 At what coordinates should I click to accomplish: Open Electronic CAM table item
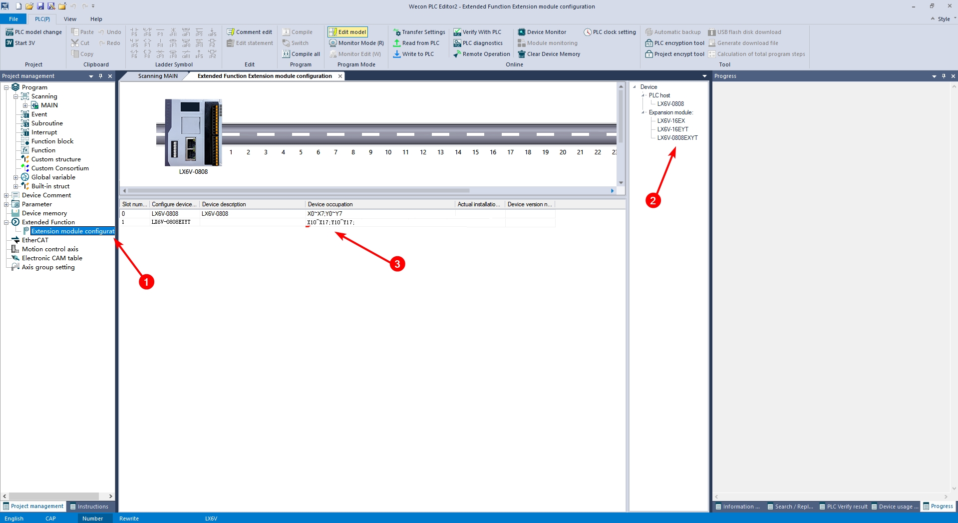pyautogui.click(x=52, y=258)
